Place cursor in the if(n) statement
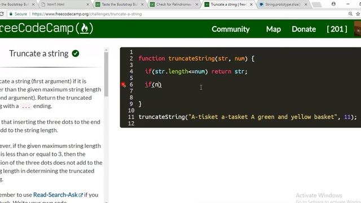 153,85
